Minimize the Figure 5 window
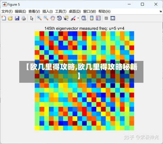This screenshot has height=144, width=163. pyautogui.click(x=129, y=4)
